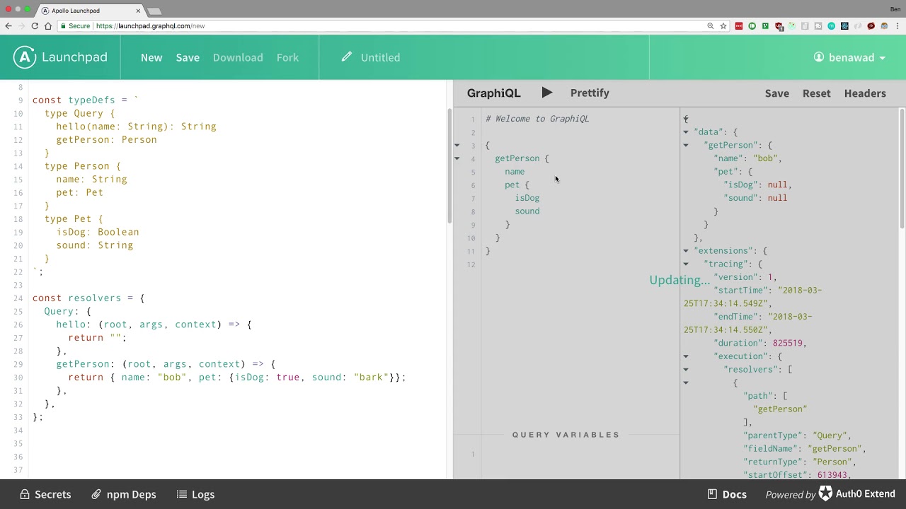Viewport: 906px width, 509px height.
Task: Click New in the Launchpad header
Action: [x=151, y=57]
